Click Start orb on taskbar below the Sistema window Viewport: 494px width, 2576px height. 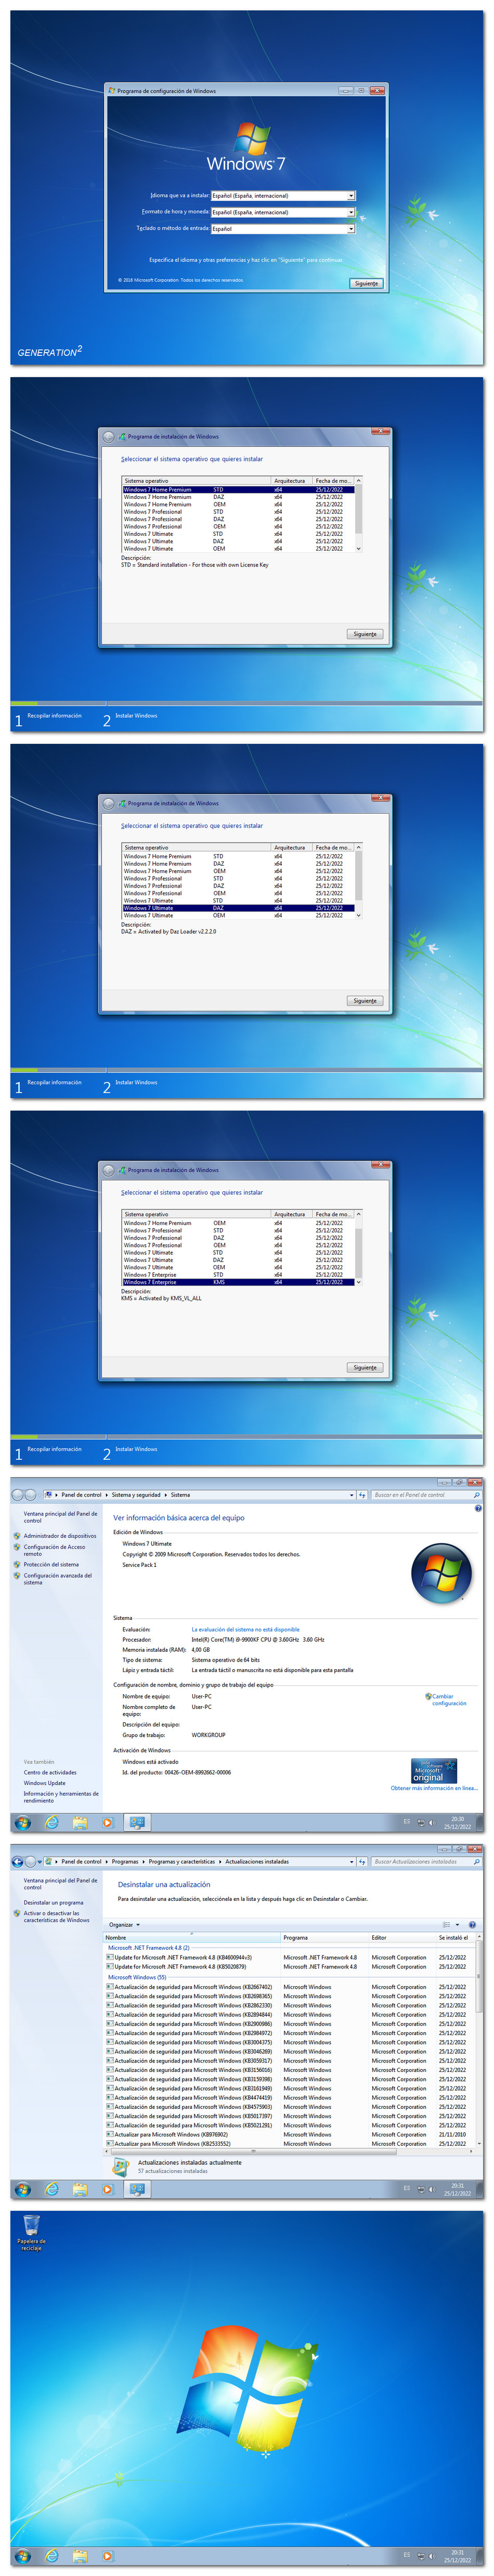23,1823
